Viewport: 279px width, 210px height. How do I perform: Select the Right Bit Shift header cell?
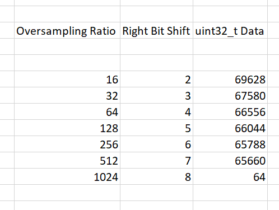click(x=156, y=30)
